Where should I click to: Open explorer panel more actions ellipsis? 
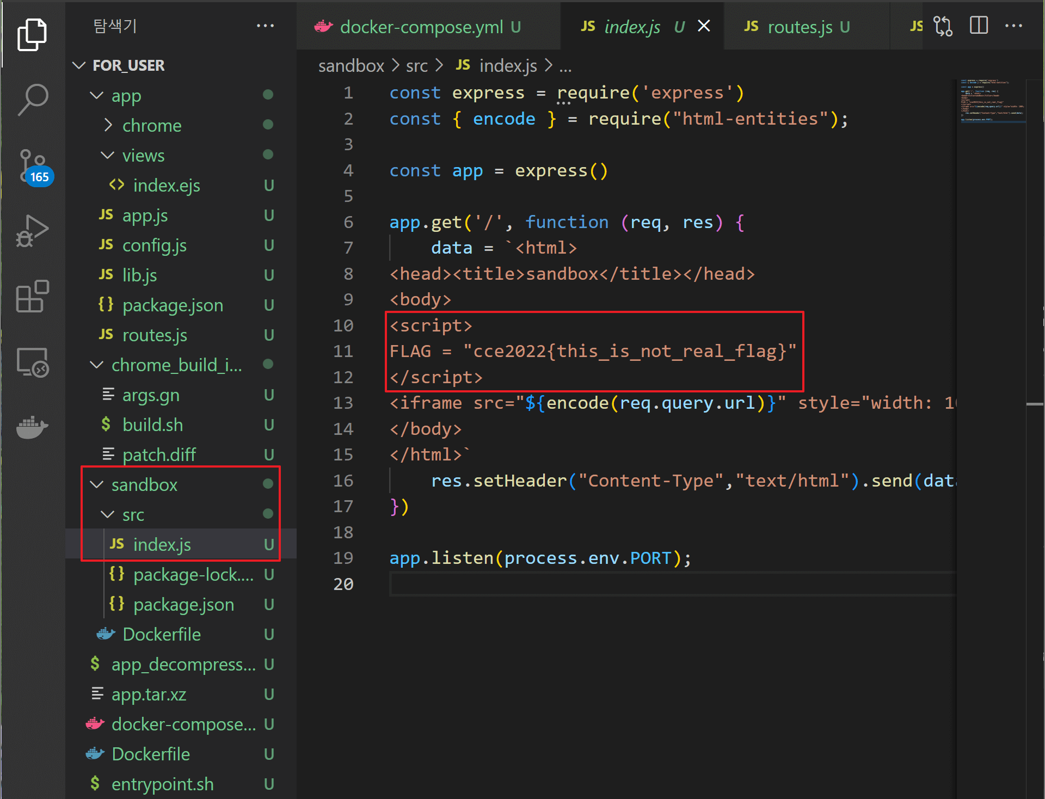click(x=265, y=26)
